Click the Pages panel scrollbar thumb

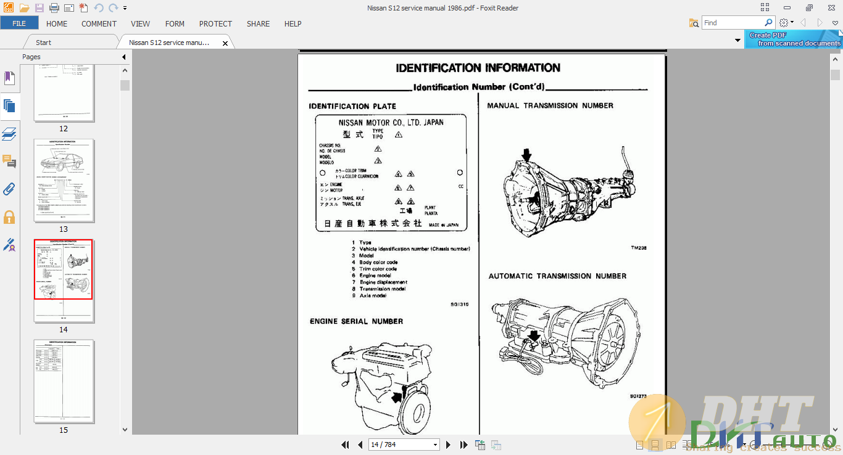point(125,85)
